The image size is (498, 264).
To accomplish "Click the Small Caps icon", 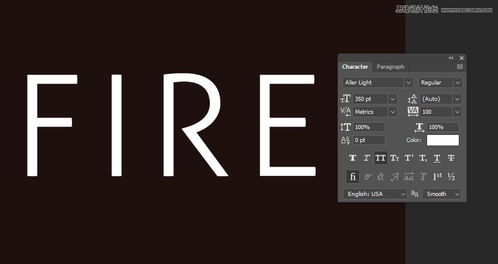I will point(395,158).
